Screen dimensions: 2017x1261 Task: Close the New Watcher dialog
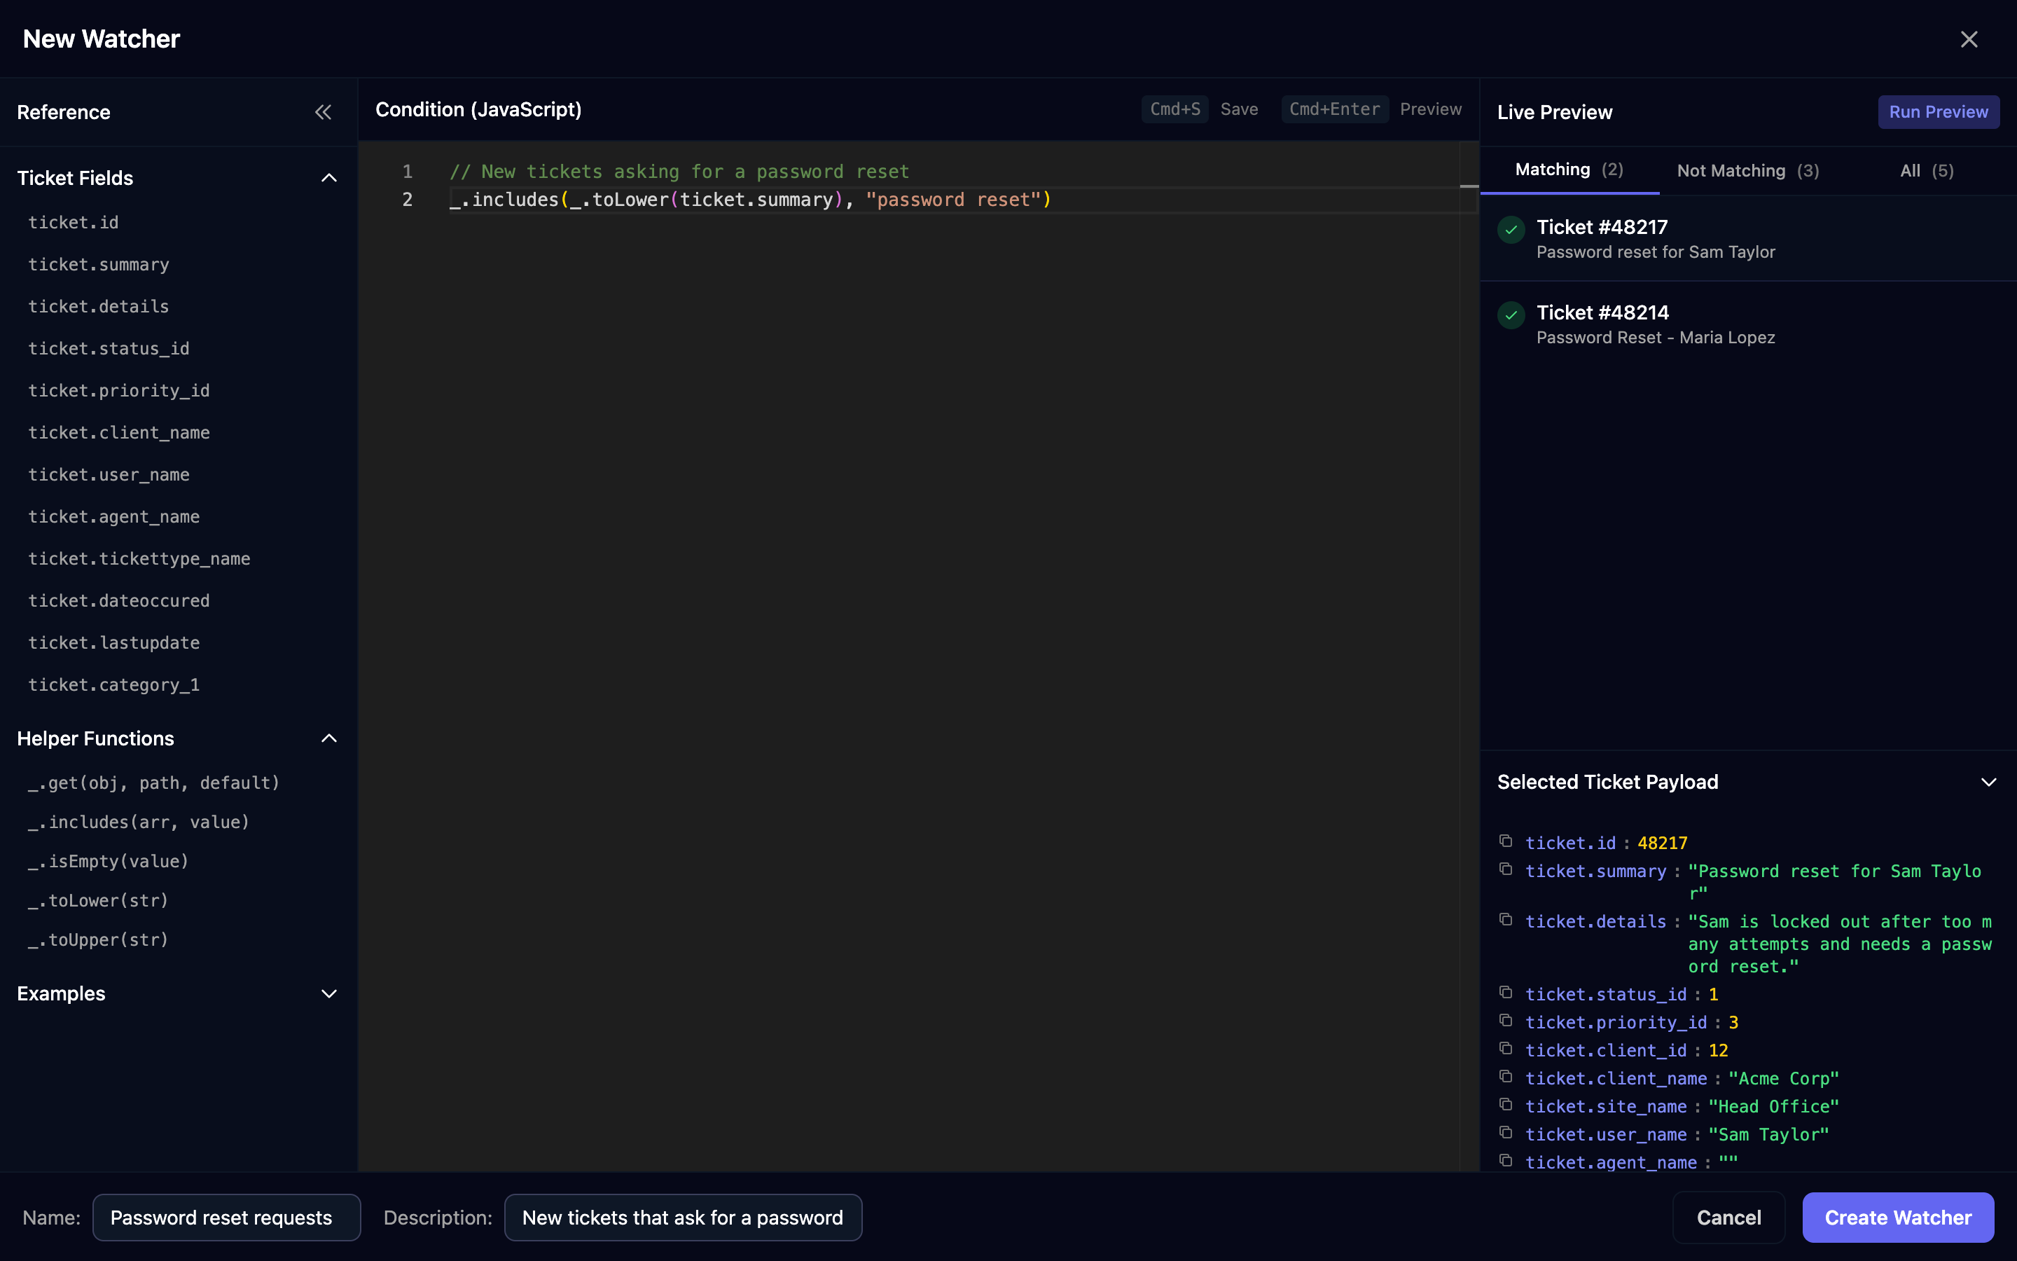1969,39
